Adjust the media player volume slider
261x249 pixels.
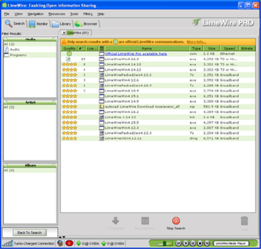click(164, 243)
